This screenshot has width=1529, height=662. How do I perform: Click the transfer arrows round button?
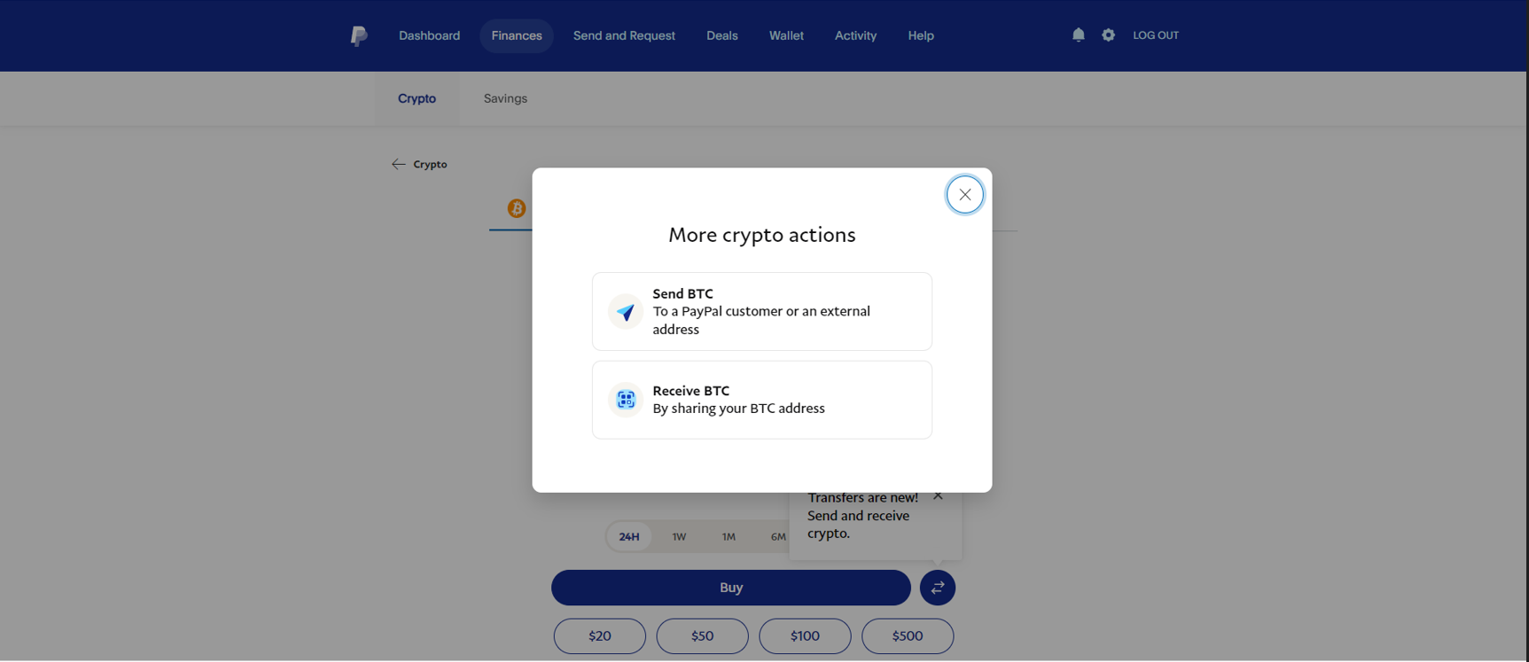point(937,588)
